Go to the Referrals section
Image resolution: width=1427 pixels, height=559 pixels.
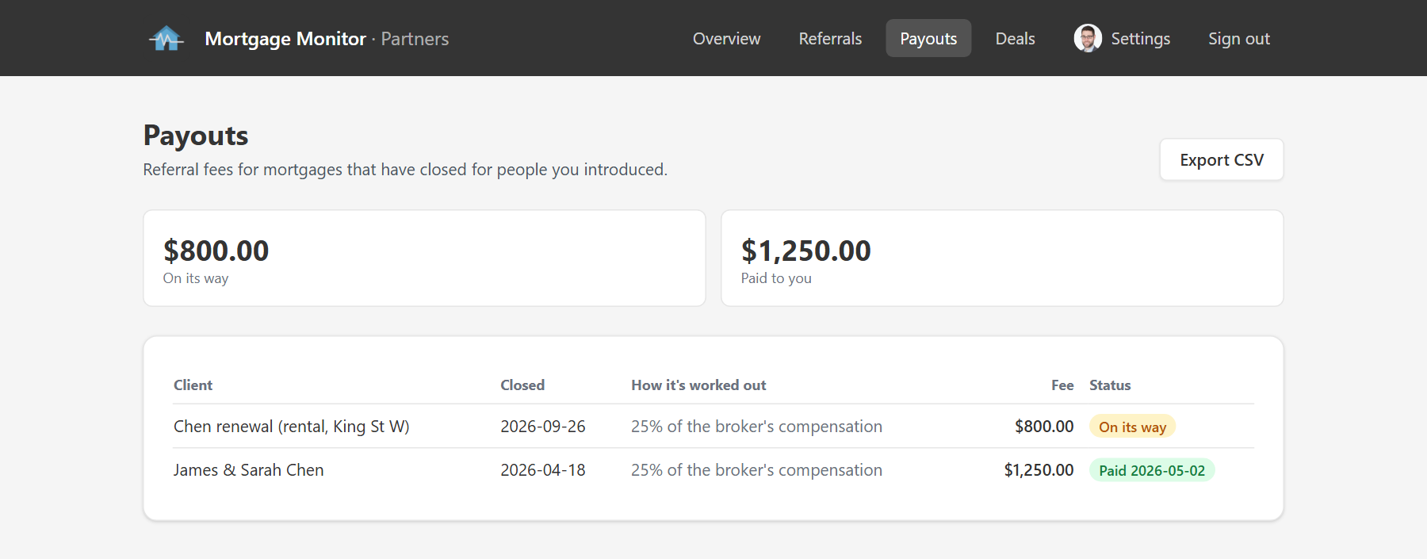tap(830, 38)
